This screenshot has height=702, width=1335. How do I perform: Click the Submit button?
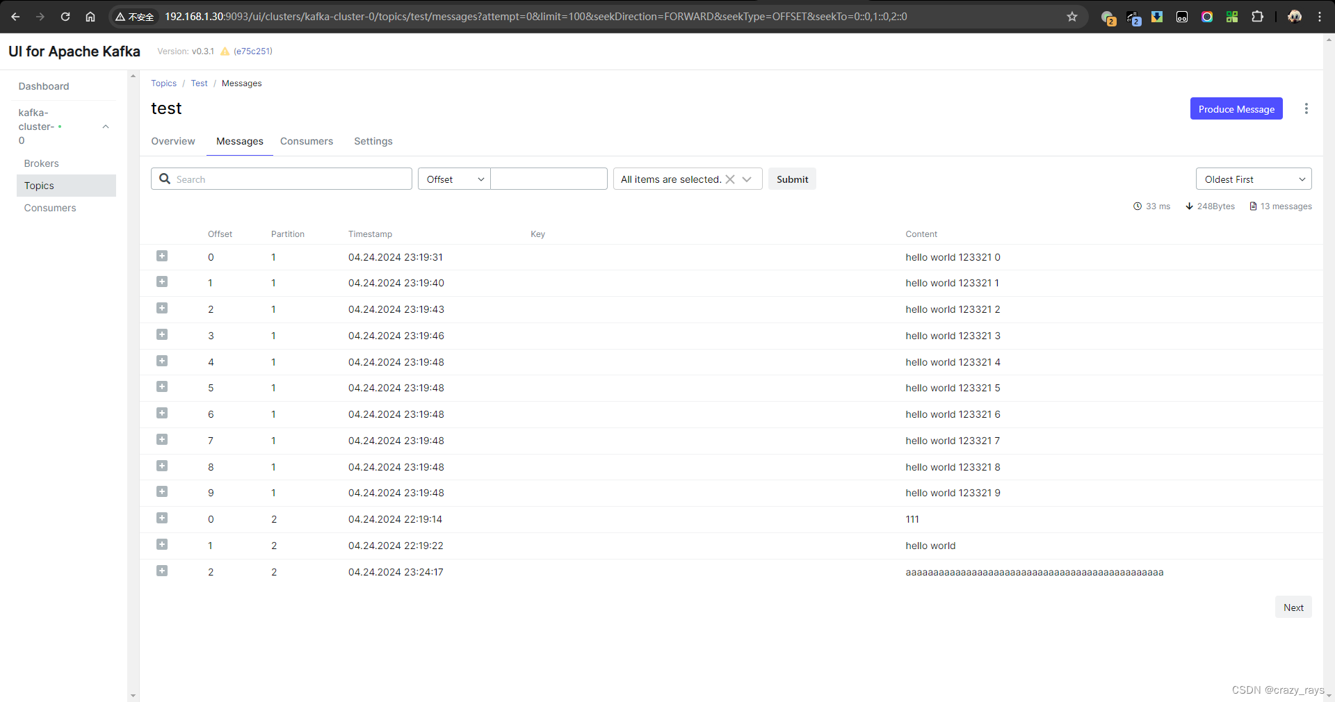792,179
